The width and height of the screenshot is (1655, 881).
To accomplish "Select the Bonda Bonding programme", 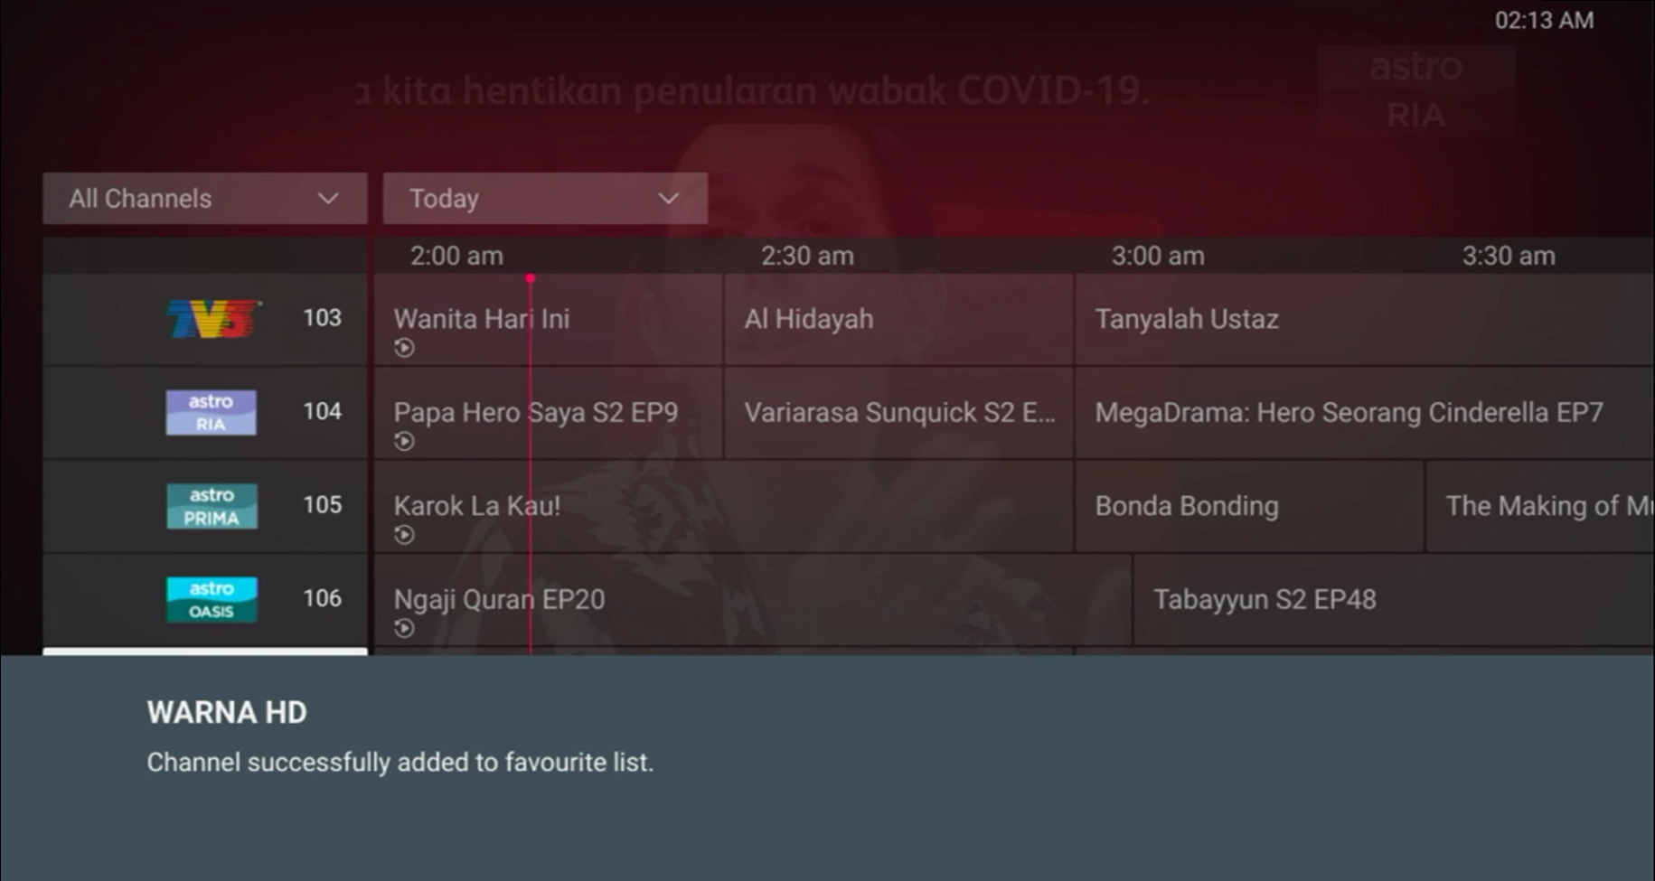I will pyautogui.click(x=1249, y=506).
